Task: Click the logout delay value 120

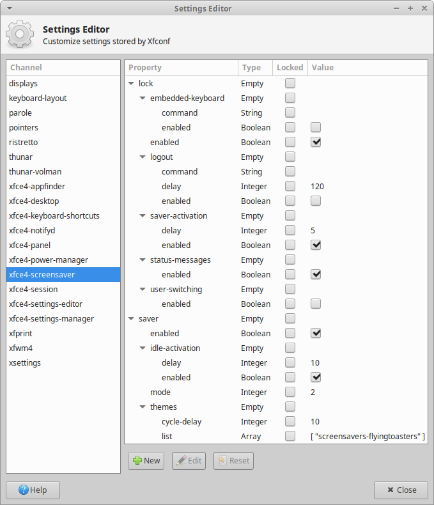Action: point(317,187)
